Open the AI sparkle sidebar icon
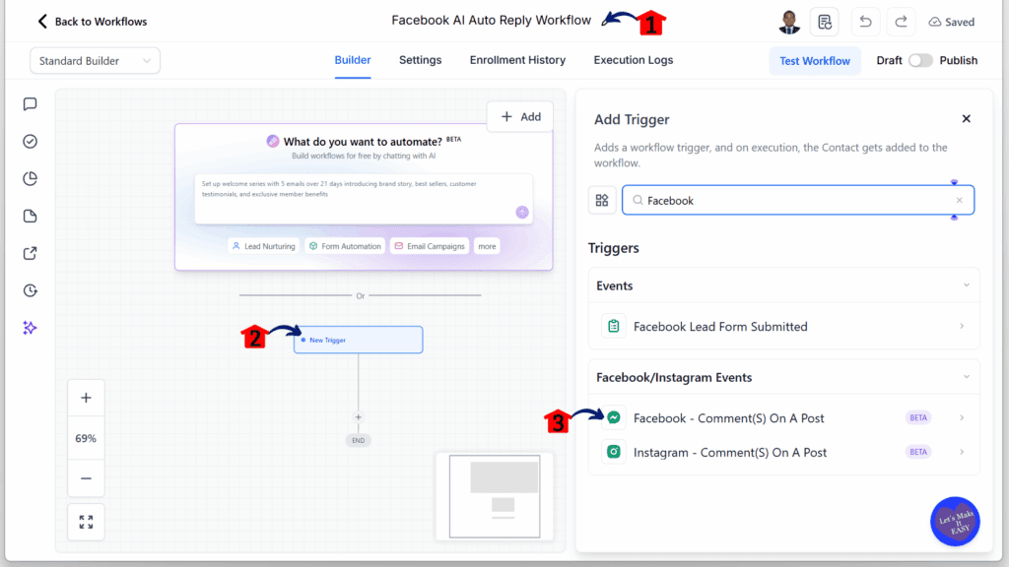Screen dimensions: 1009x567 (30, 328)
